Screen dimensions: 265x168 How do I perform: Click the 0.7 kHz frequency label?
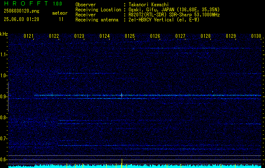pyautogui.click(x=3, y=139)
